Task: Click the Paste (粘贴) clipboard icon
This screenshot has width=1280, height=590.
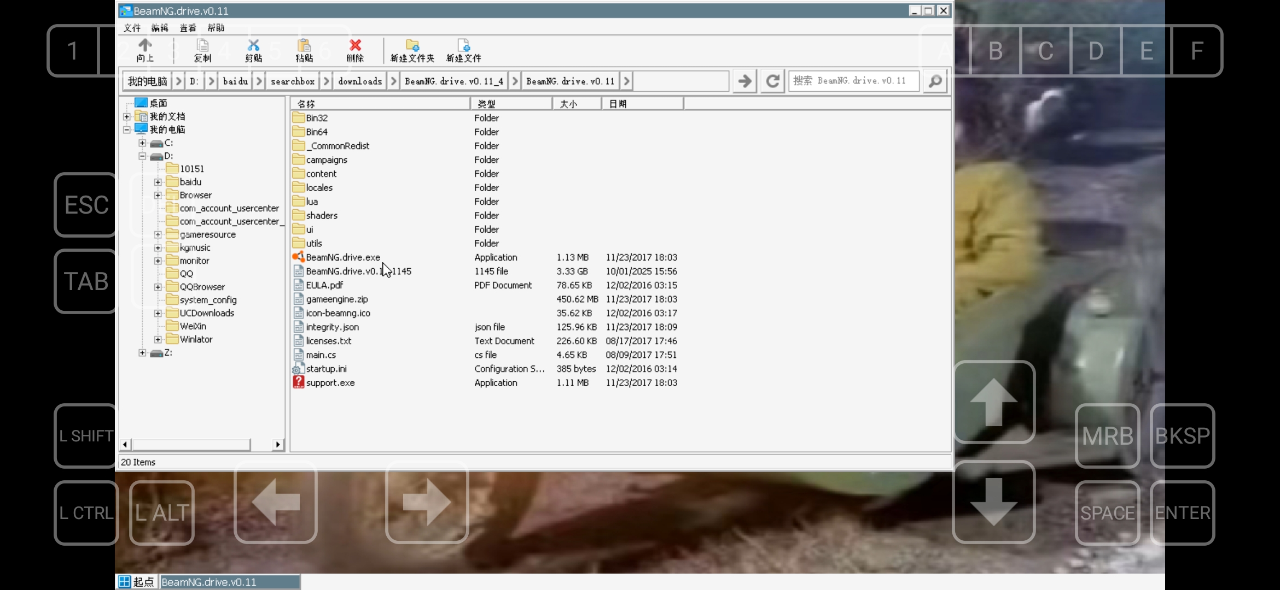Action: (304, 46)
